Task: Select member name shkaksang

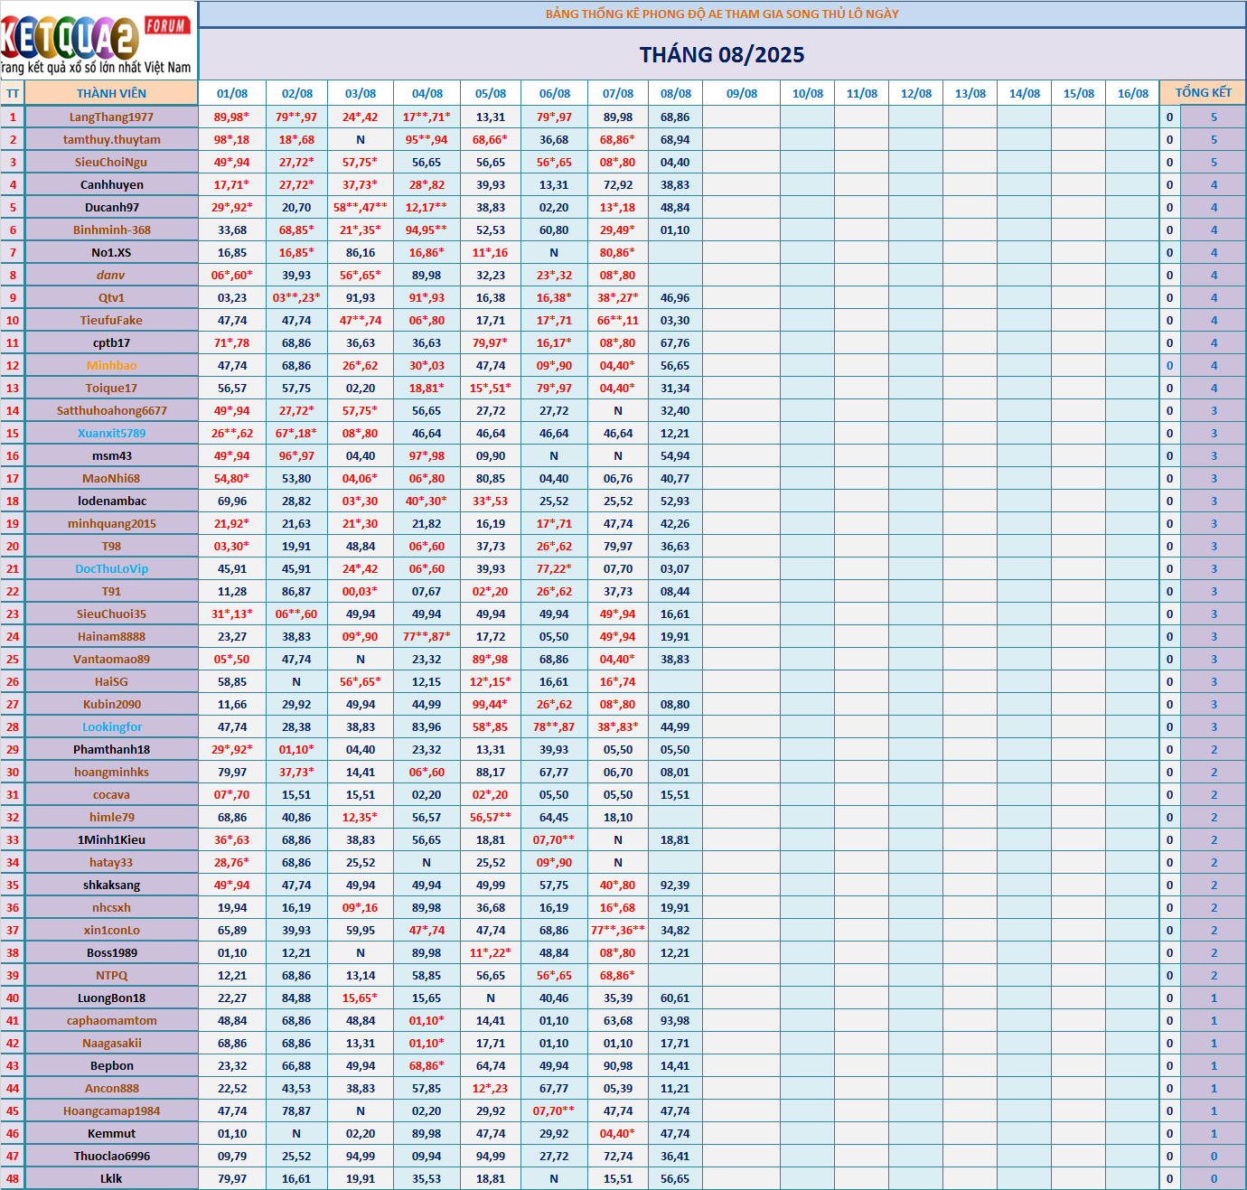Action: pyautogui.click(x=111, y=885)
